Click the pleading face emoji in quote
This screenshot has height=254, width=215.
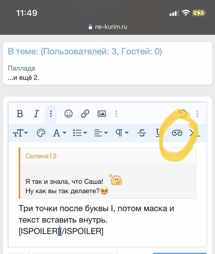click(x=104, y=191)
